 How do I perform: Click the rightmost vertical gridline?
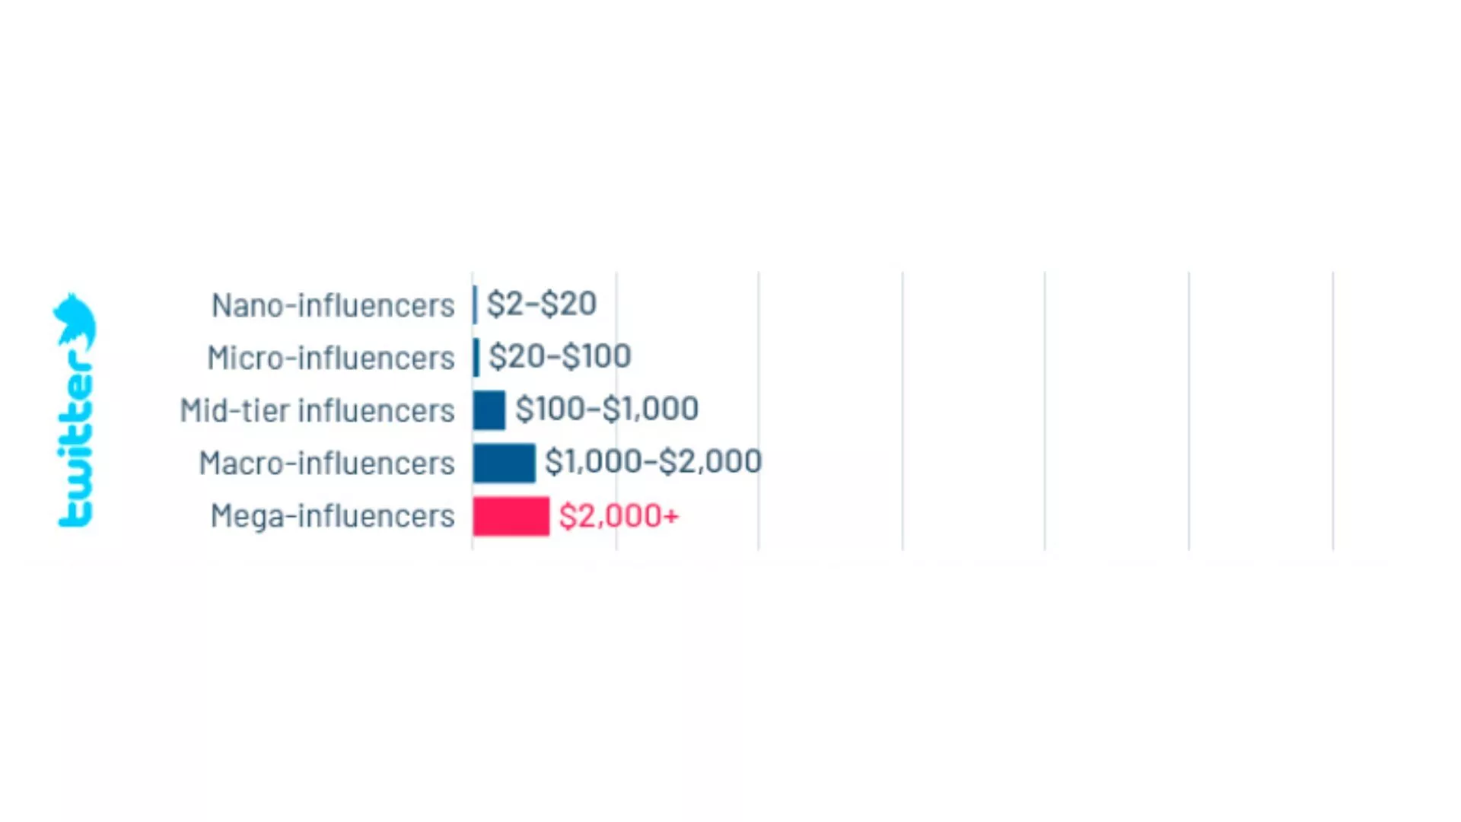1332,411
